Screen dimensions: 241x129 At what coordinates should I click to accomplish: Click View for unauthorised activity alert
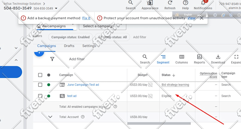(191, 18)
